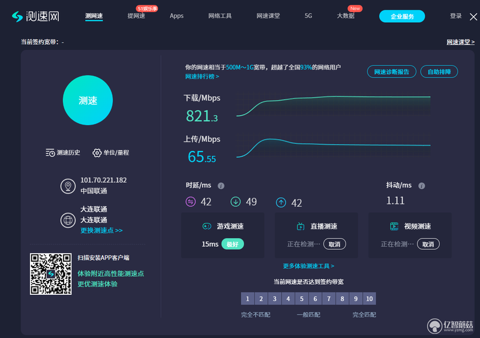Viewport: 480px width, 338px height.
Task: Click the IP address 101.70.221.182
Action: point(103,180)
